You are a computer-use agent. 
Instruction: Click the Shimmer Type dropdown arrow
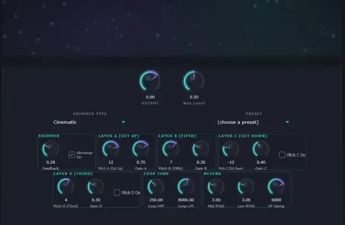(123, 122)
